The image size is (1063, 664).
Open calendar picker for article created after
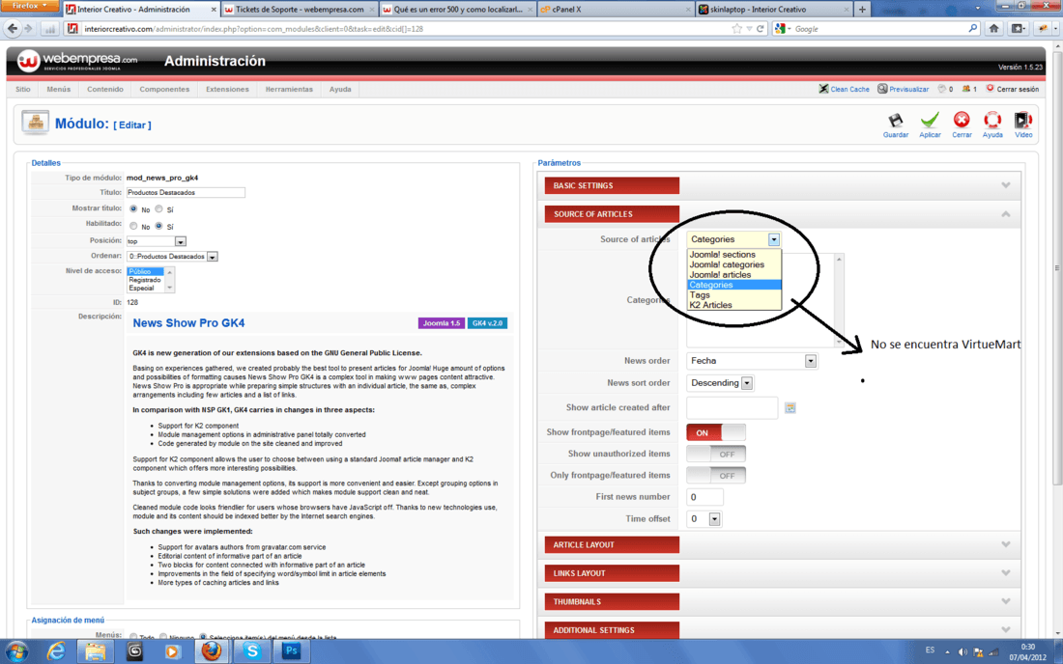click(790, 407)
